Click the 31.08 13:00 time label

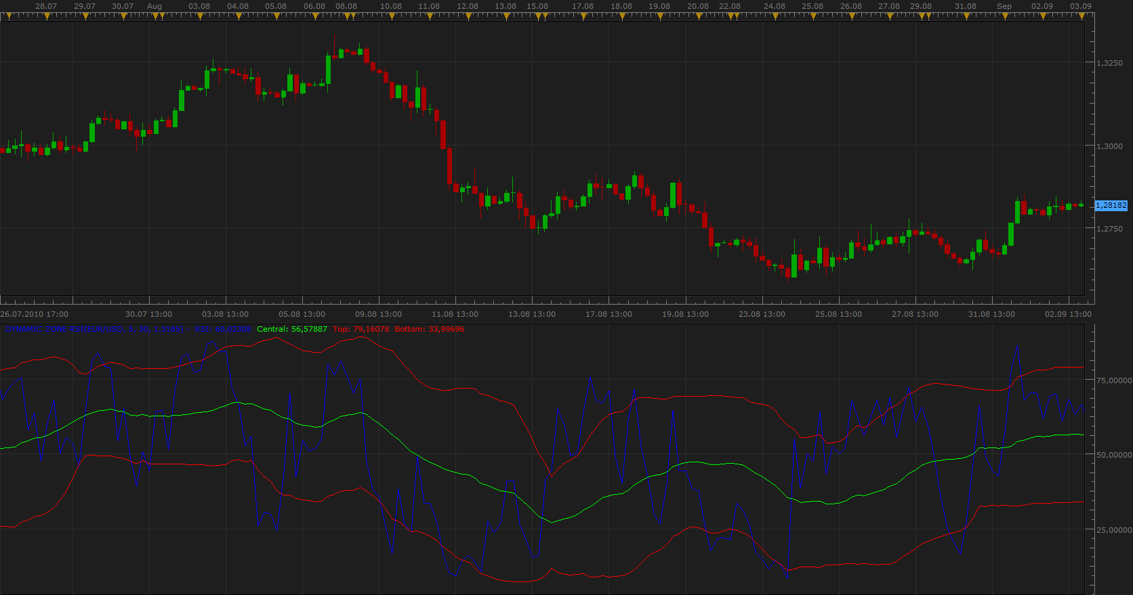coord(992,314)
